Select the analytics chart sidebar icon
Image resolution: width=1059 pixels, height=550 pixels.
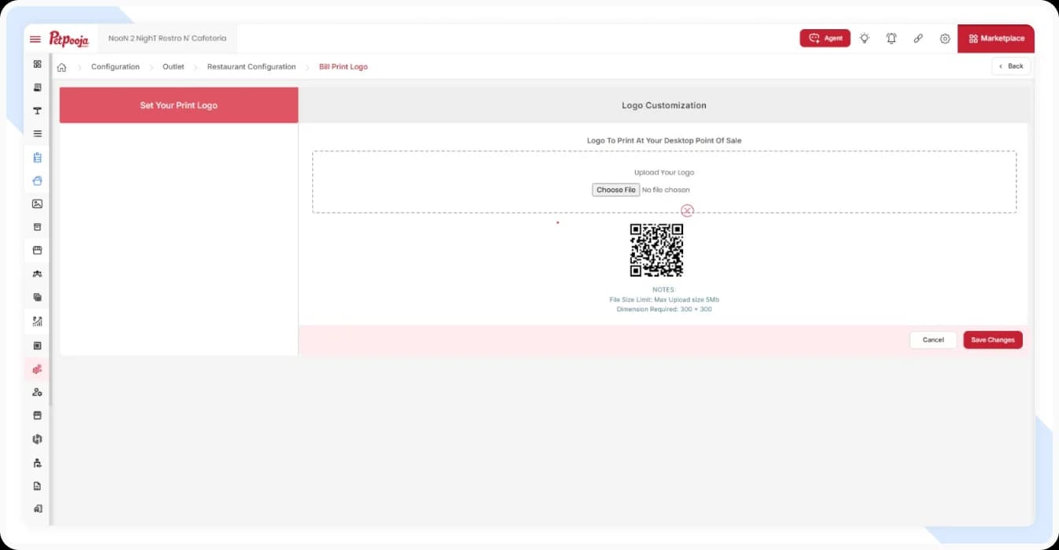click(36, 321)
